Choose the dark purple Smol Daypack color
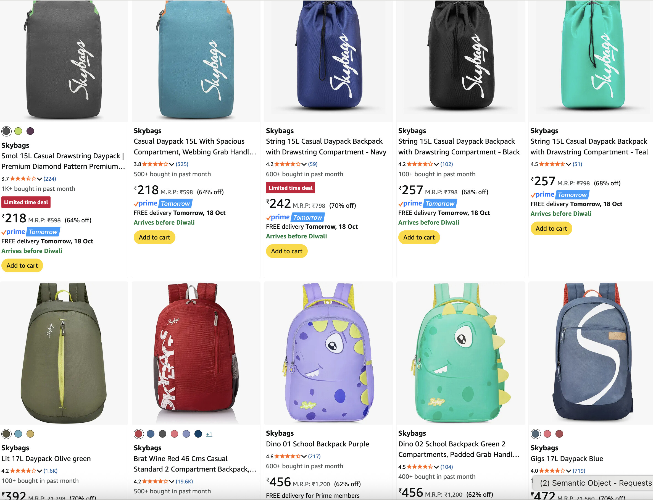 pyautogui.click(x=30, y=131)
